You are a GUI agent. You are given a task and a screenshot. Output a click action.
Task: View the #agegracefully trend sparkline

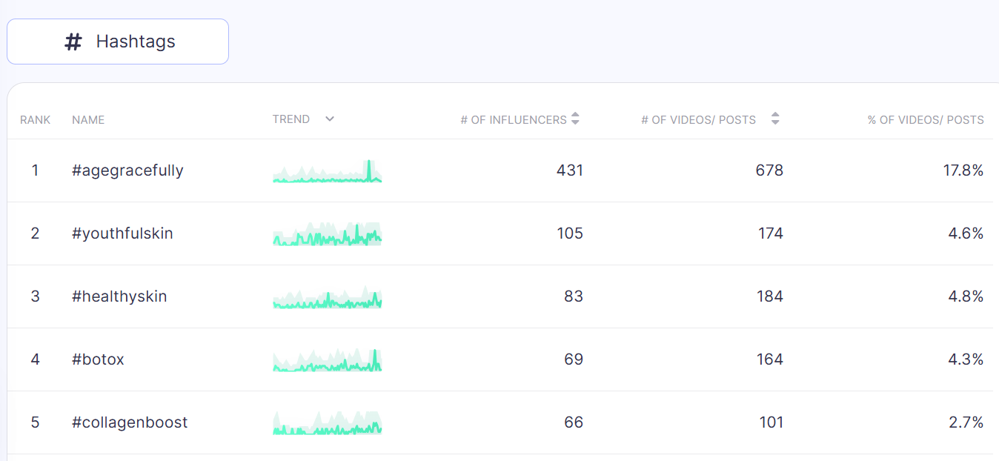328,171
